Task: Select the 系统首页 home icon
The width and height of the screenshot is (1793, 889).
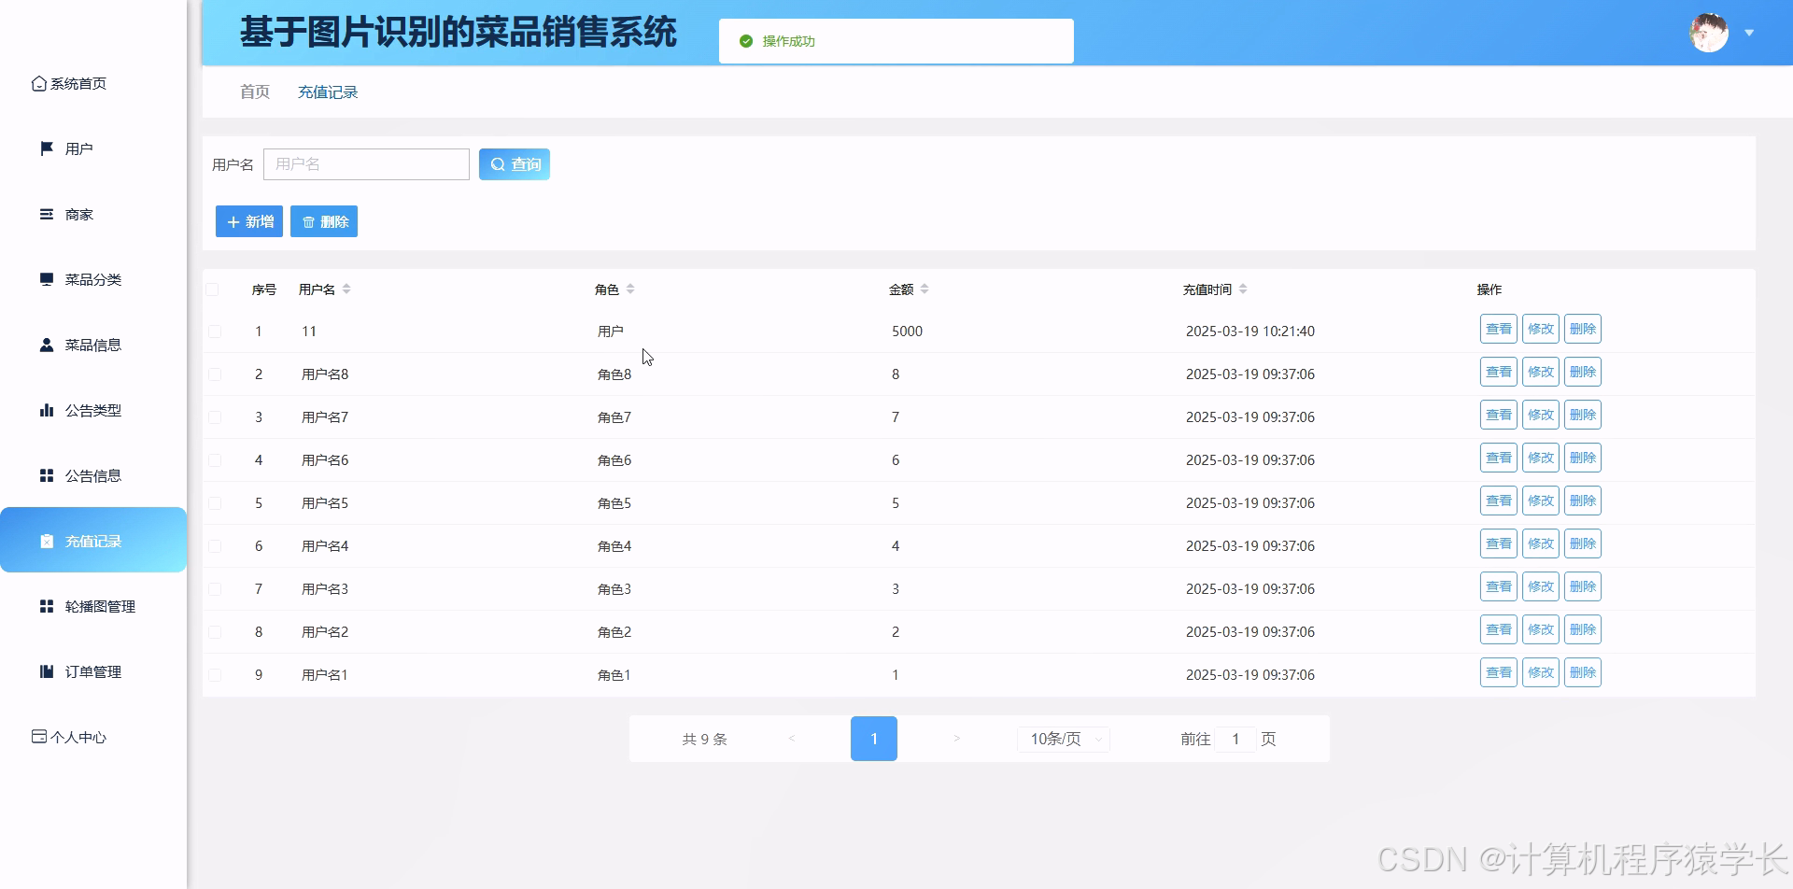Action: [x=38, y=83]
